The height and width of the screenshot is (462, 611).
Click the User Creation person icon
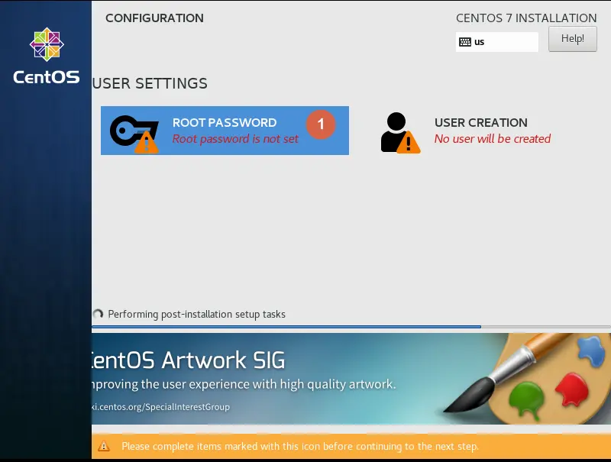(400, 133)
